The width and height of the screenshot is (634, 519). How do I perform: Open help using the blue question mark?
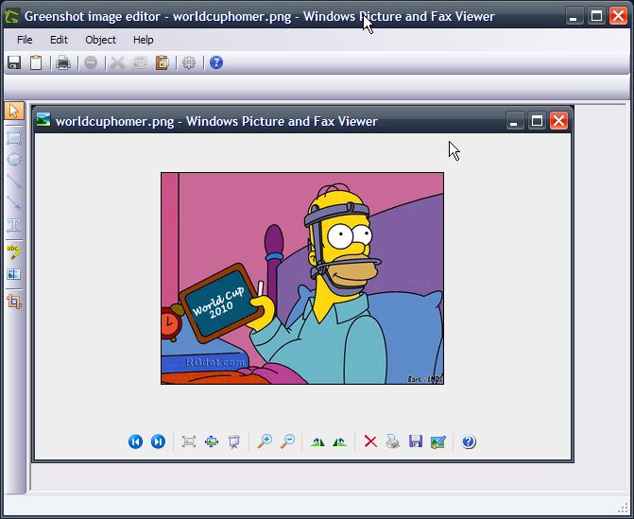(216, 62)
